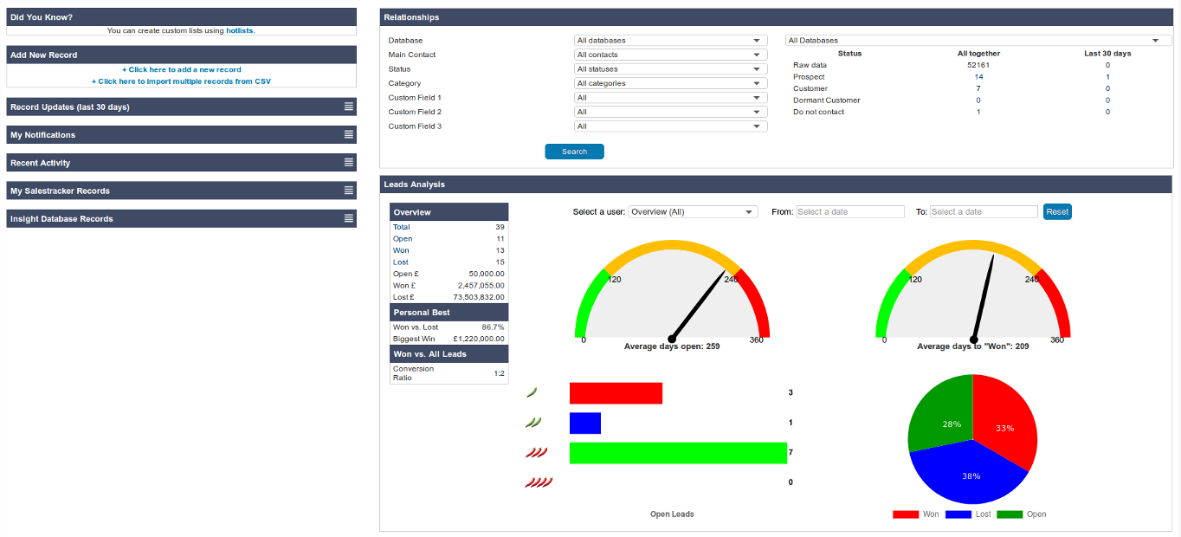1181x537 pixels.
Task: Click import multiple records from CSV link
Action: (181, 81)
